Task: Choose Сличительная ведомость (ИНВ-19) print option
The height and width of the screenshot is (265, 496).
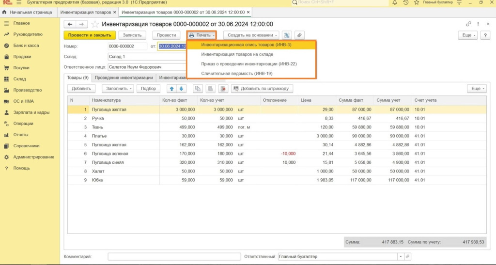Action: coord(237,74)
